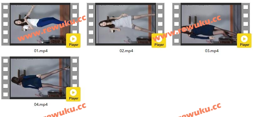Select the 03.mp4 file name label

[212, 51]
